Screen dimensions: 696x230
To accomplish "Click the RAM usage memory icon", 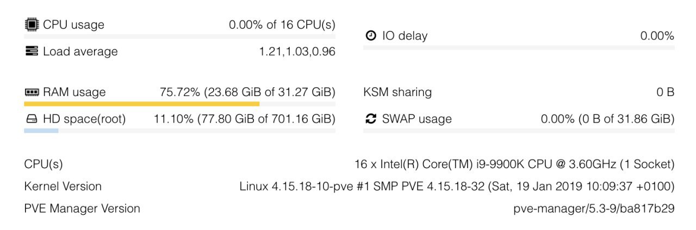I will coord(32,92).
